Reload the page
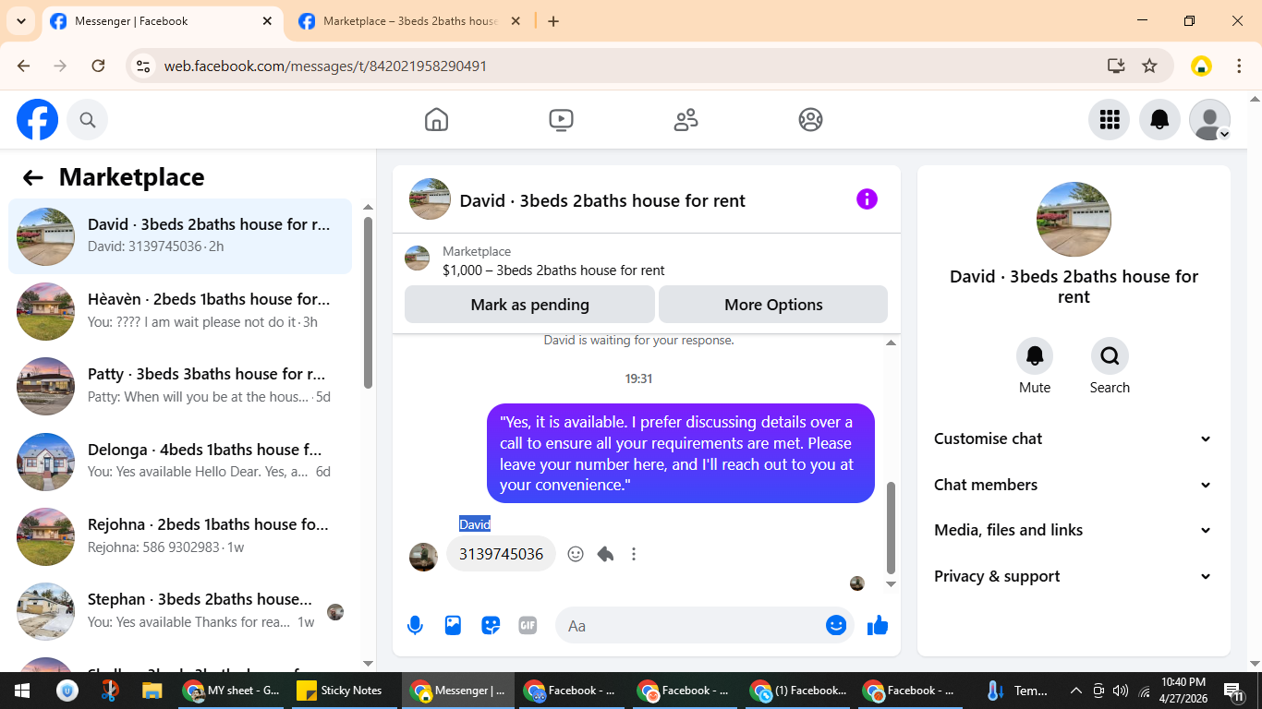The image size is (1262, 709). pyautogui.click(x=98, y=66)
